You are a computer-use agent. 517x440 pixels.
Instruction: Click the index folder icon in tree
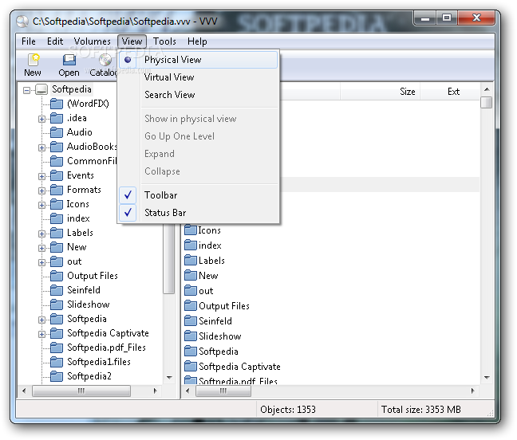point(57,218)
